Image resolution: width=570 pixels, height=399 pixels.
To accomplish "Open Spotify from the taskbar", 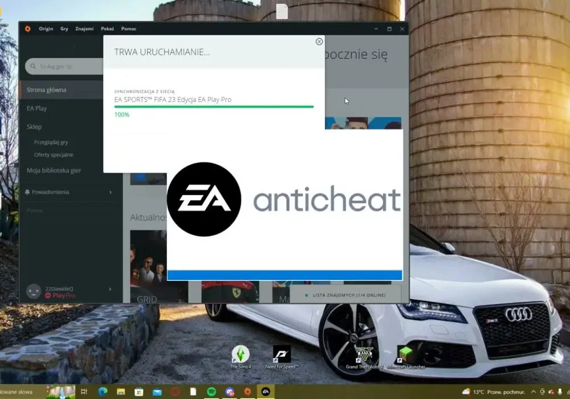I will click(x=211, y=392).
